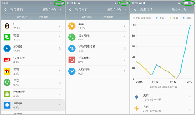Viewport: 195px width, 115px height.
Task: Open time range dropdown on history details
Action: 181,9
